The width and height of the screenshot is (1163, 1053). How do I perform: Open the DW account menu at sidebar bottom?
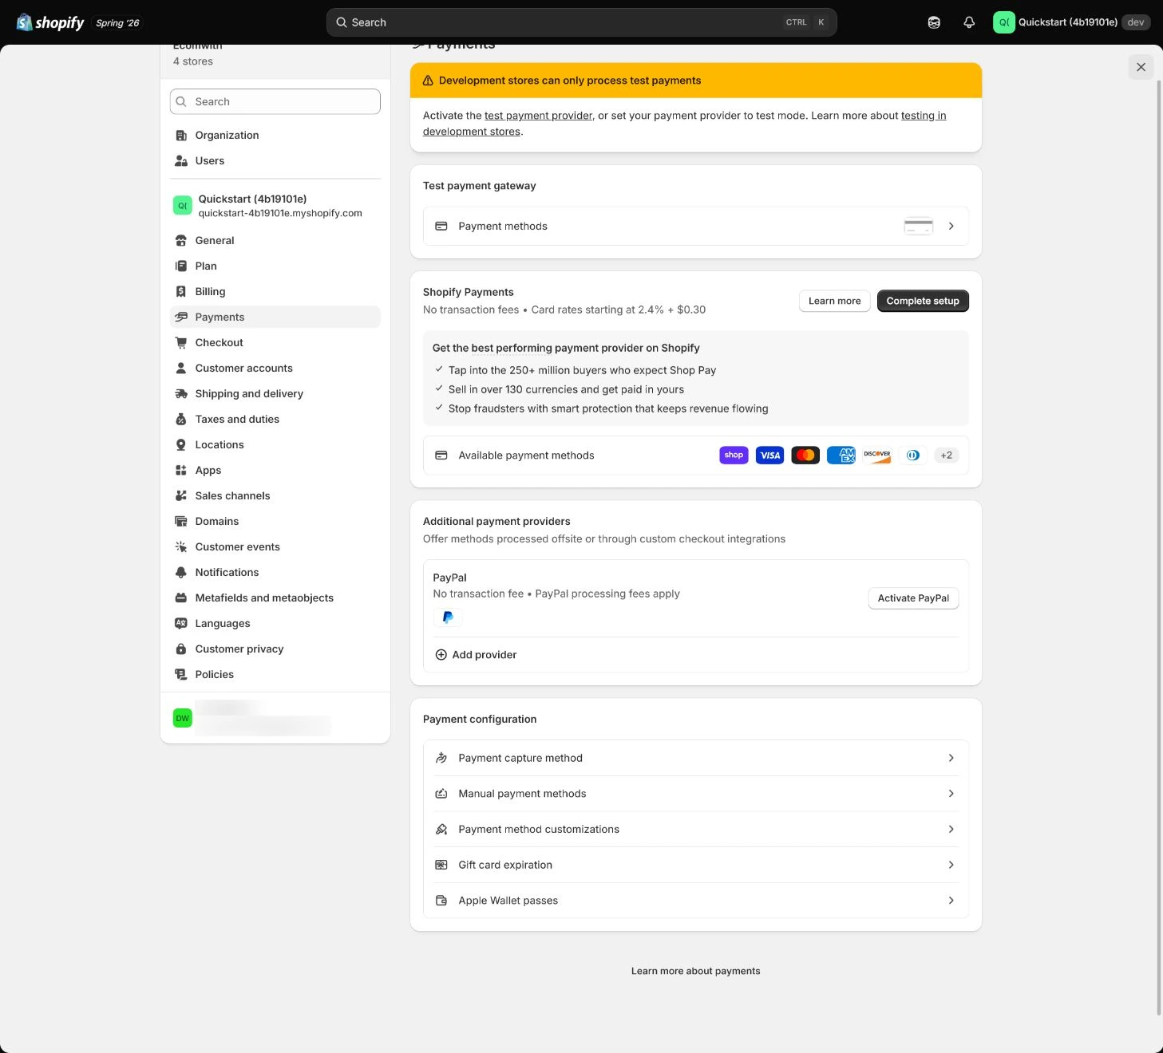click(x=275, y=718)
